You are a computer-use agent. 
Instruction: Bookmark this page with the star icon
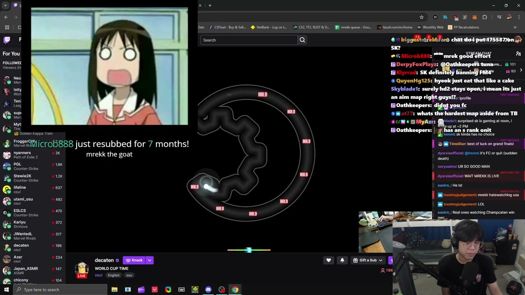[421, 17]
